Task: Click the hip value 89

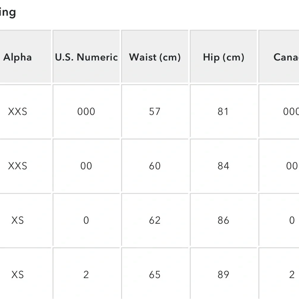Action: coord(223,274)
